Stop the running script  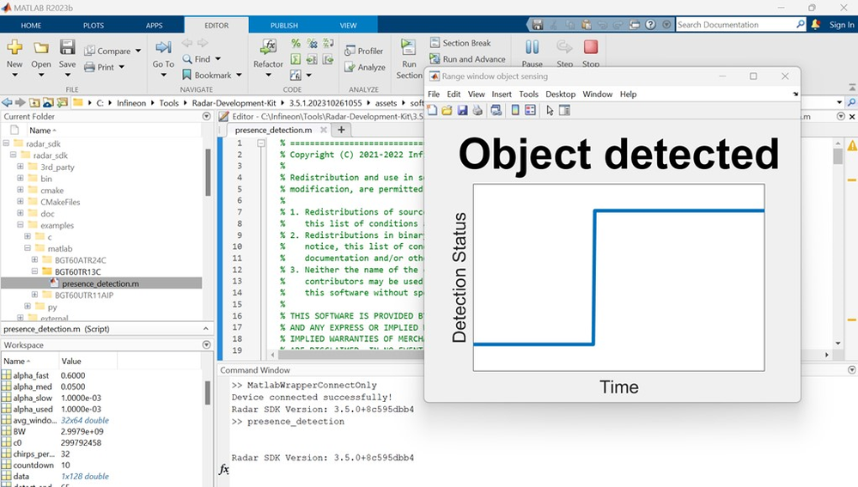[590, 47]
